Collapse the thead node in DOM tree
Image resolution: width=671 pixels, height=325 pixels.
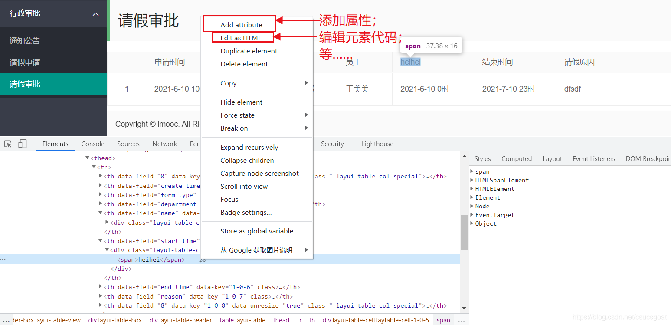pyautogui.click(x=88, y=158)
